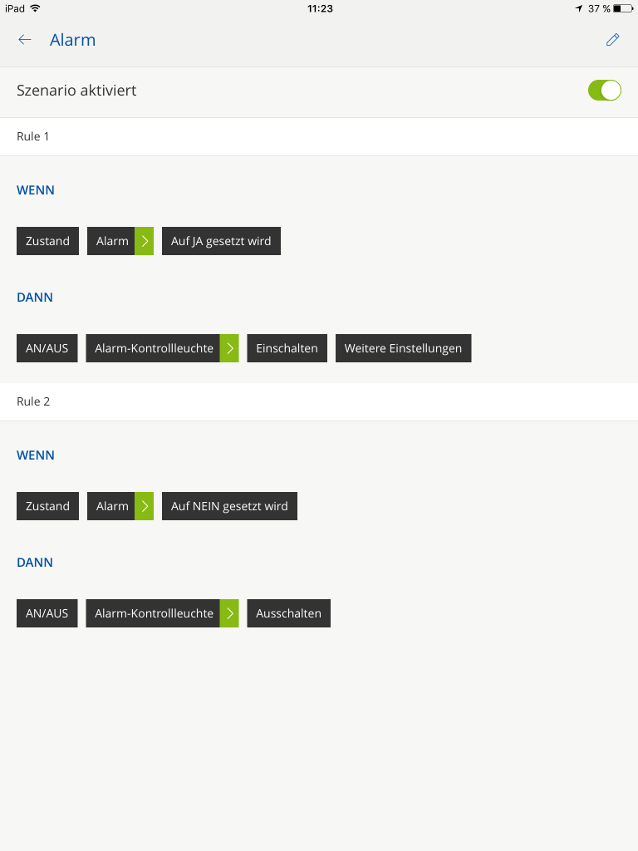Tap the Auf NEIN gesetzt wird condition
The image size is (638, 851).
(229, 506)
